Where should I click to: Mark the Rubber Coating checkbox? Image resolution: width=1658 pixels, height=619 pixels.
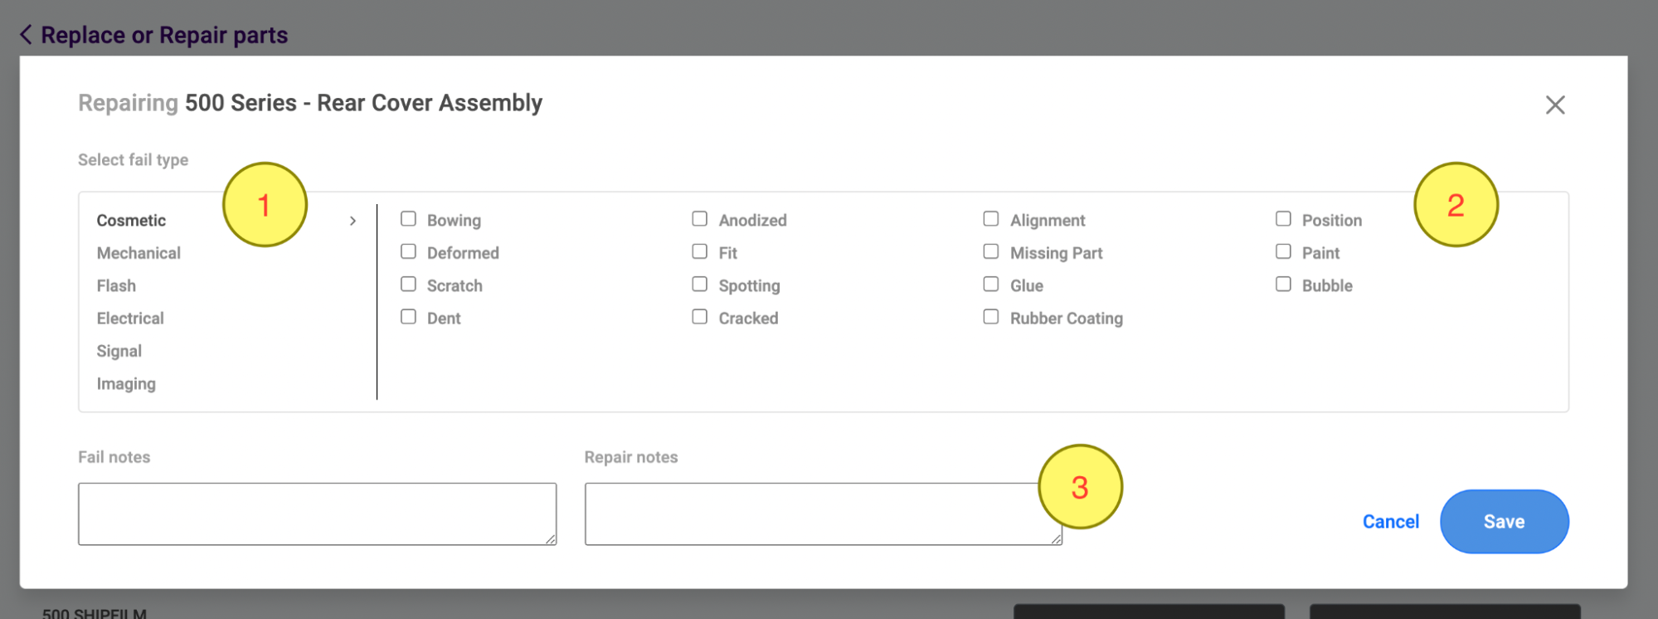pos(991,317)
